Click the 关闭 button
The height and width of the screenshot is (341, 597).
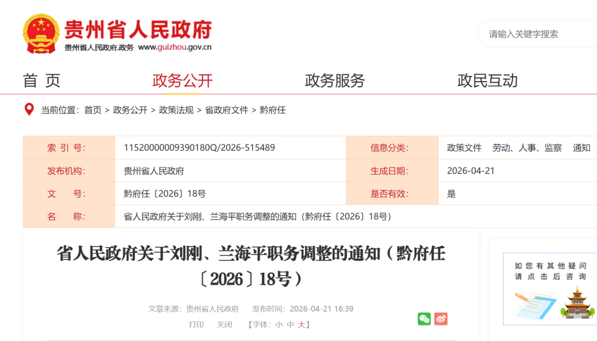point(224,324)
